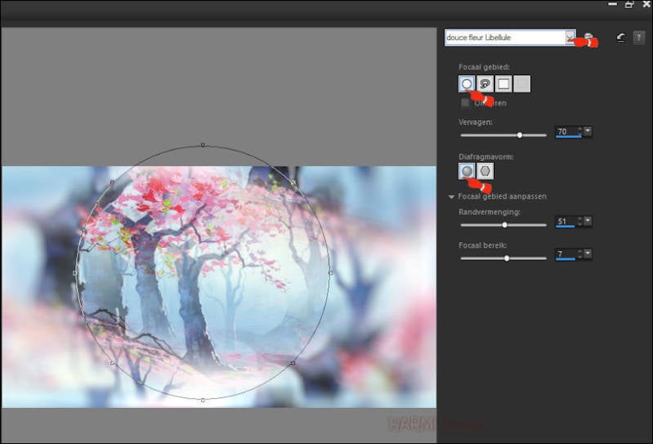This screenshot has height=444, width=653.
Task: Click the save preset icon
Action: [x=588, y=38]
